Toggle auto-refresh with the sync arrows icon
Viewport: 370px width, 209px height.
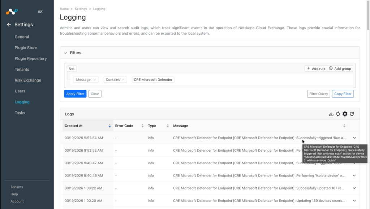coord(338,114)
